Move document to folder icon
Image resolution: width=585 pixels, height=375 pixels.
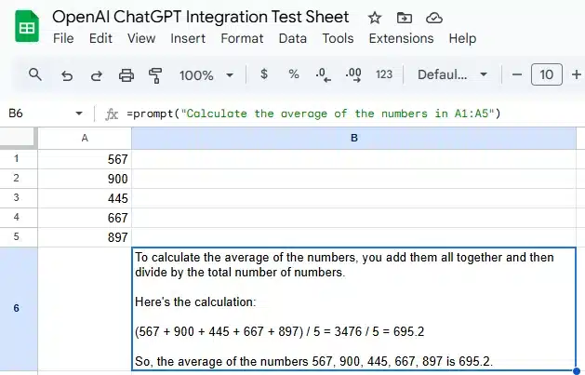404,18
